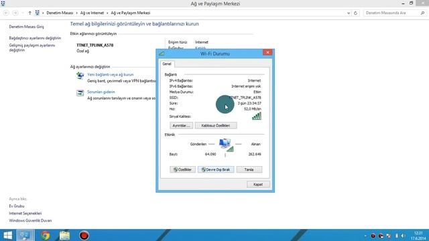Click the forward navigation arrow
Image resolution: width=429 pixels, height=241 pixels.
pyautogui.click(x=15, y=13)
